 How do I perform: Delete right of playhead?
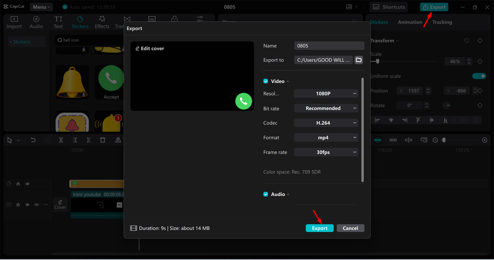point(89,140)
